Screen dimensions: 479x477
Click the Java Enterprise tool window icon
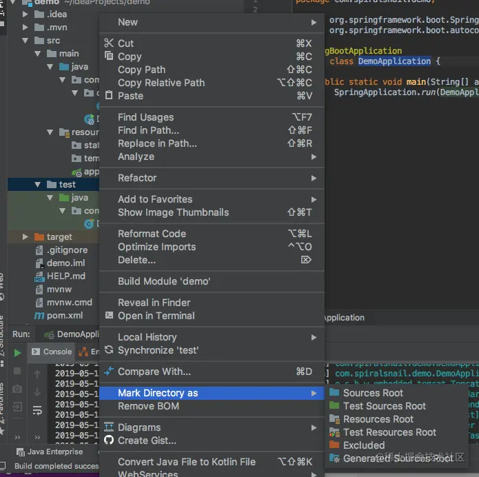point(21,451)
